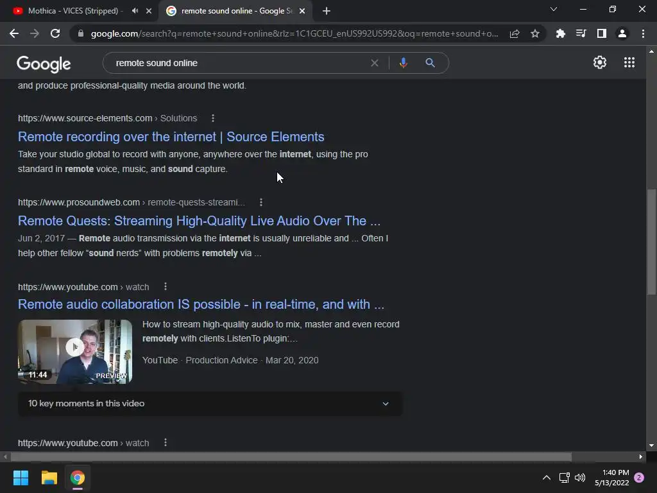Open File Explorer from taskbar

tap(49, 478)
